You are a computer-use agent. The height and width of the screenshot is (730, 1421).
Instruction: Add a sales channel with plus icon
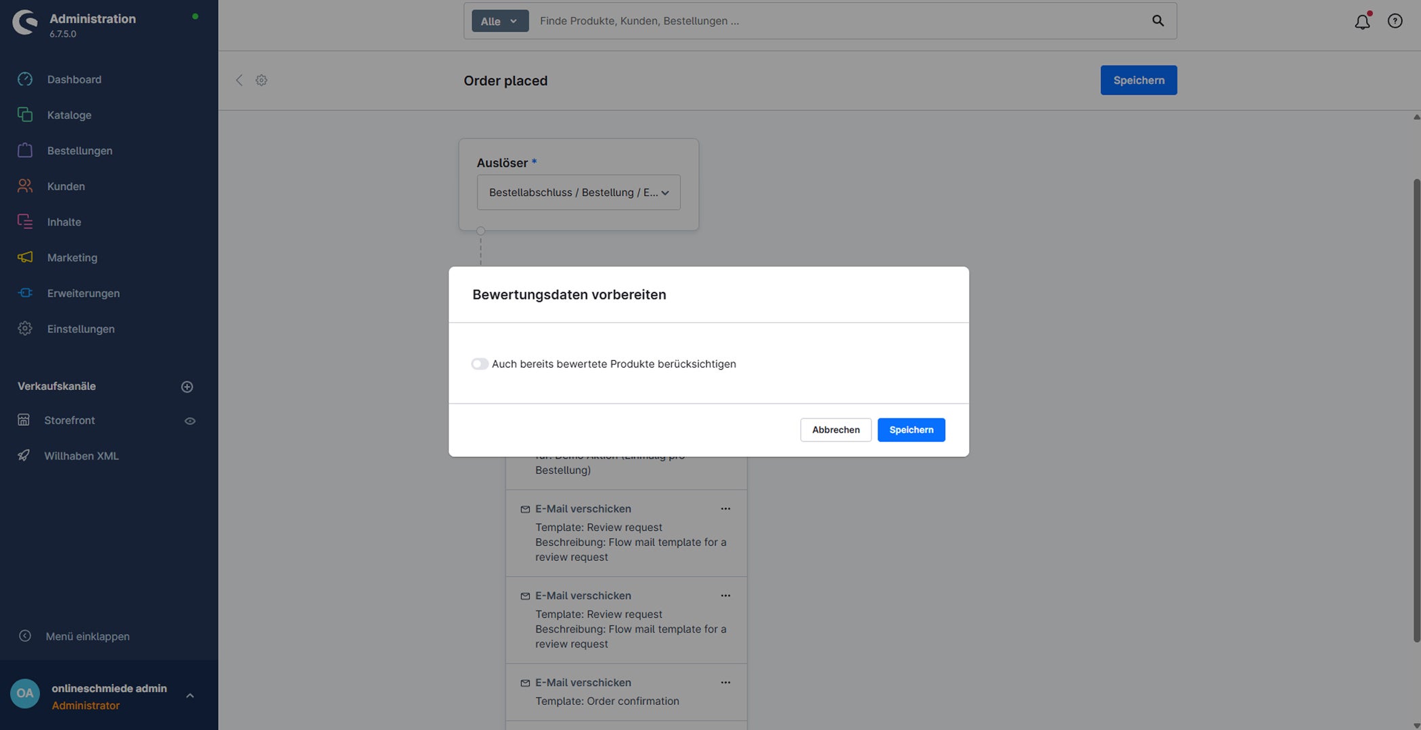(187, 387)
